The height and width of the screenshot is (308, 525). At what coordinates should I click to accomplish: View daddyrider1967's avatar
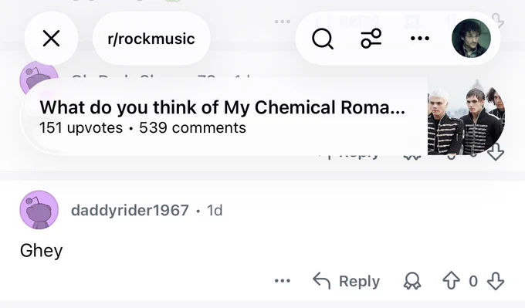click(39, 210)
